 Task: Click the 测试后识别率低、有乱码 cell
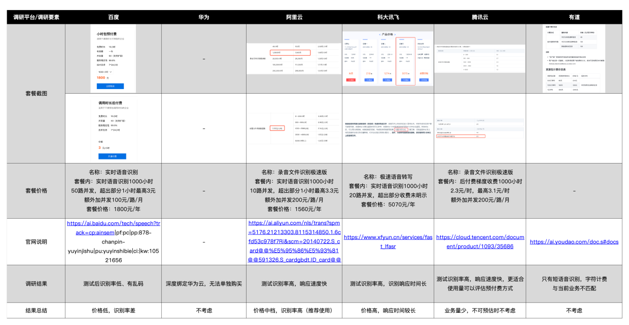pyautogui.click(x=114, y=284)
